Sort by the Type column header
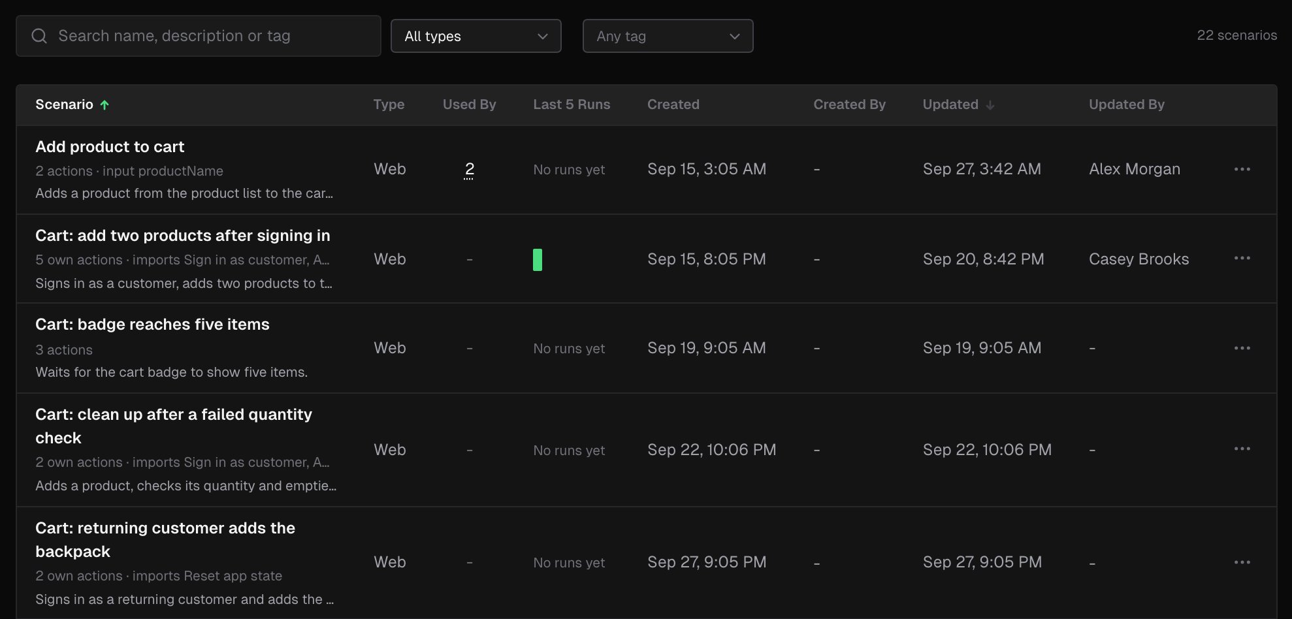Image resolution: width=1292 pixels, height=619 pixels. pos(389,104)
